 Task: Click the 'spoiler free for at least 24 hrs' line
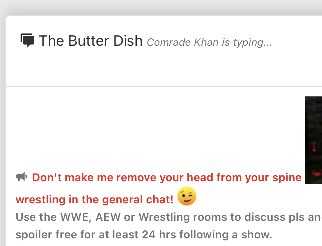144,235
